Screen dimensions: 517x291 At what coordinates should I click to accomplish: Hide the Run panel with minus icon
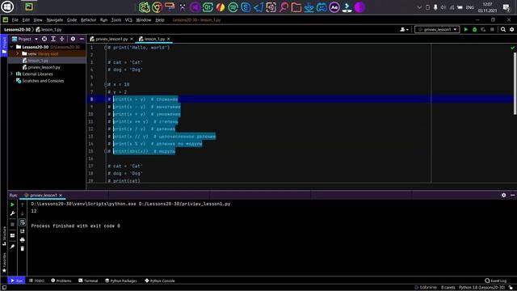click(512, 195)
